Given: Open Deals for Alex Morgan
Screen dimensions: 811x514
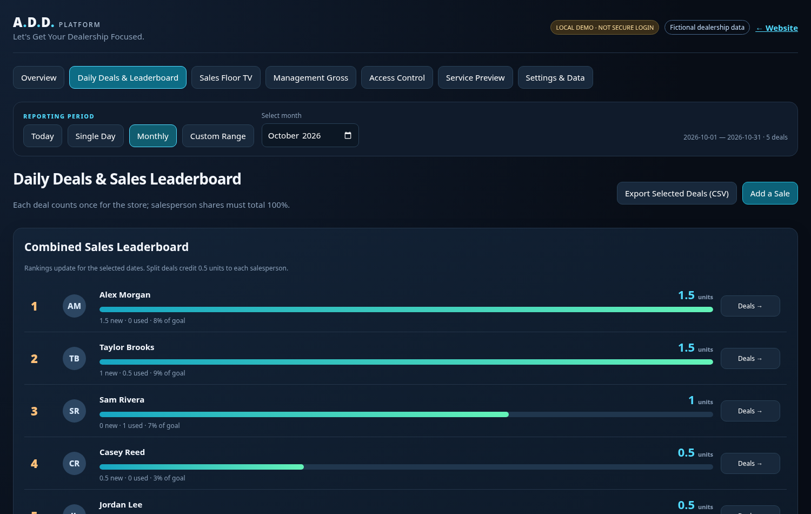Looking at the screenshot, I should pos(750,306).
